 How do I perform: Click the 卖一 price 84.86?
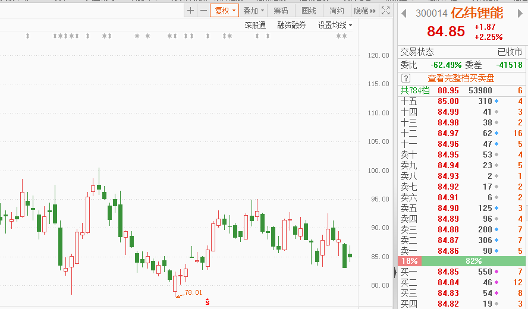coord(448,251)
